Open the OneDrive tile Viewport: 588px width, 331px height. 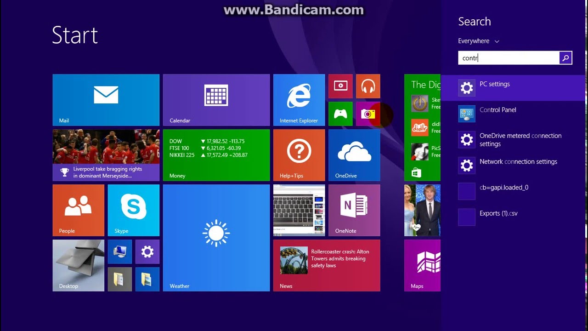[x=354, y=155]
